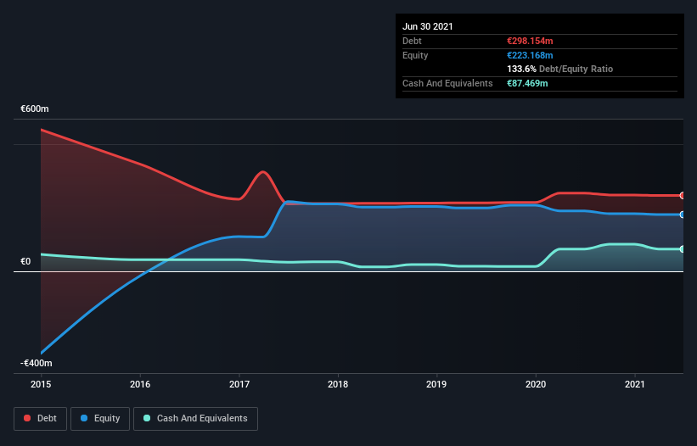Click the €87.469m cash value

coord(527,83)
